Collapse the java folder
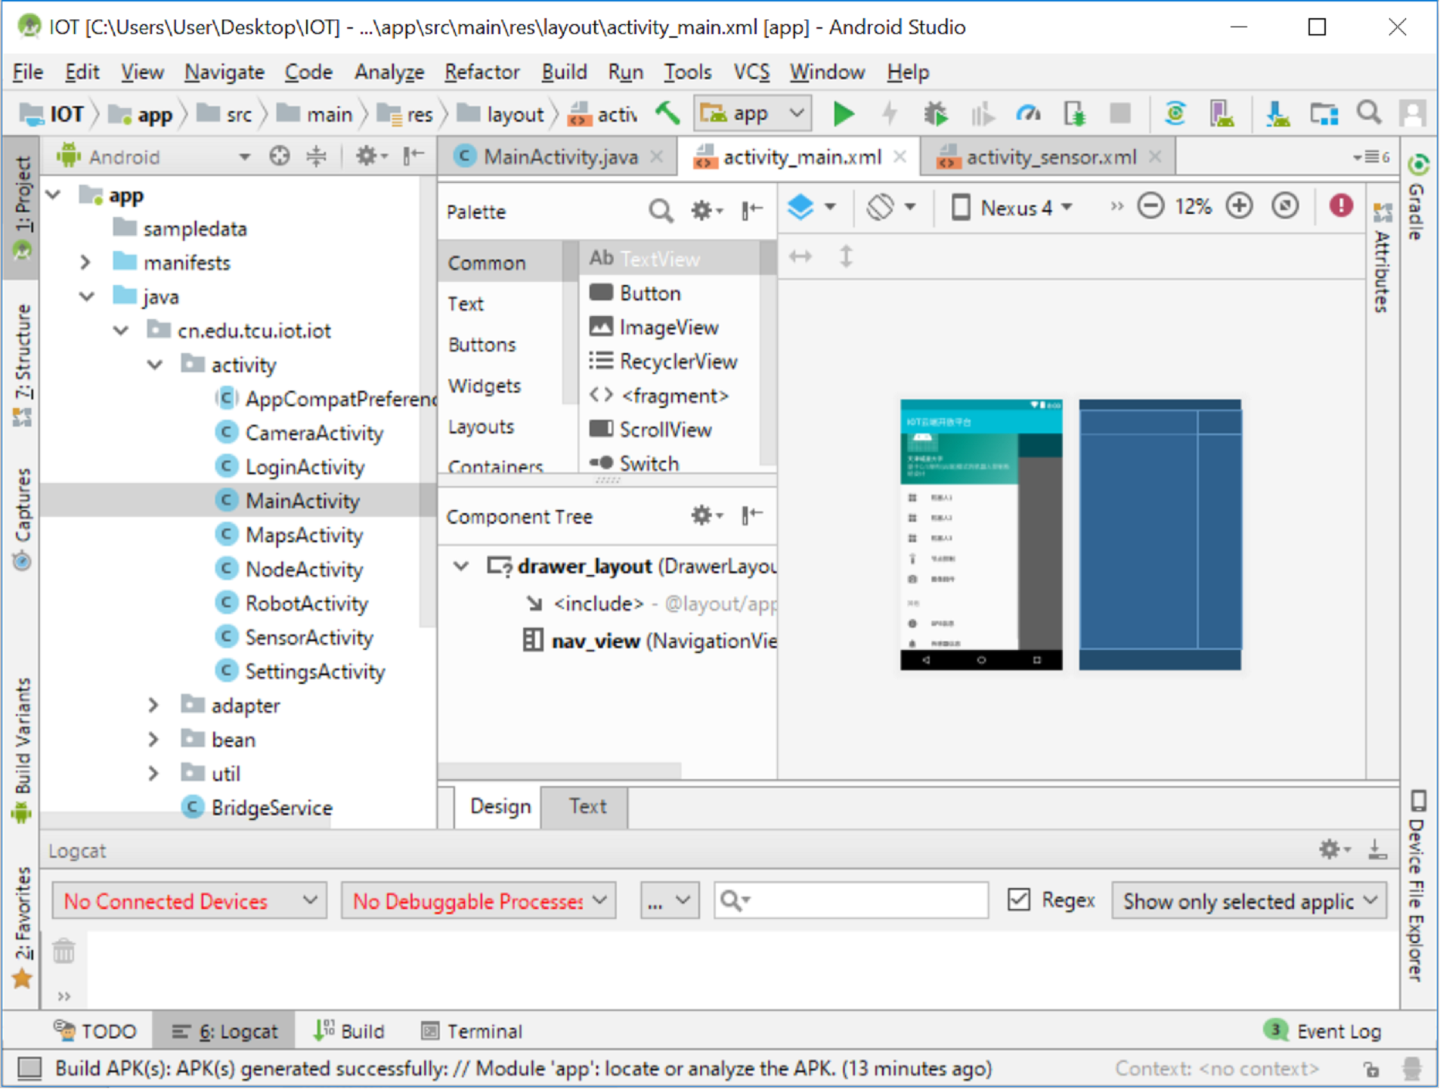This screenshot has height=1089, width=1440. pyautogui.click(x=87, y=296)
